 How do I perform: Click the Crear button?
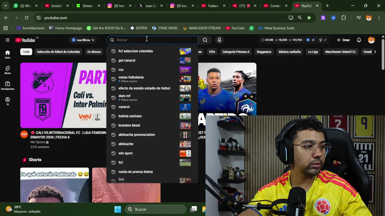click(343, 40)
